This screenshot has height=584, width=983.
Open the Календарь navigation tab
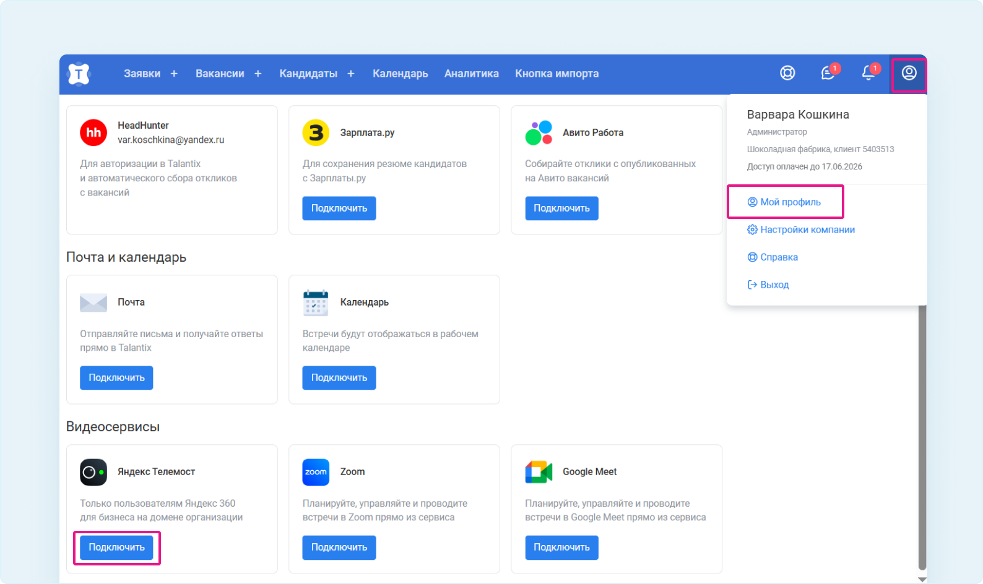pyautogui.click(x=400, y=74)
